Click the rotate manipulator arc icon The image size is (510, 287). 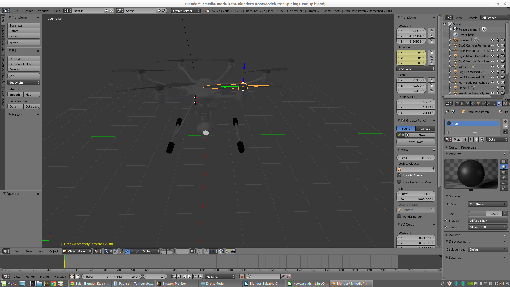[133, 251]
